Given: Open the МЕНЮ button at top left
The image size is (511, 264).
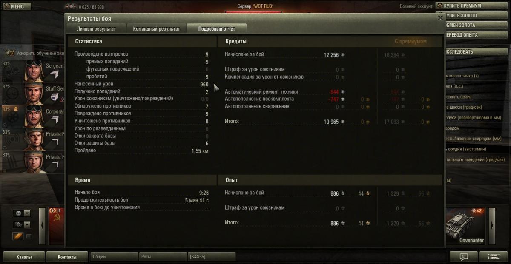Looking at the screenshot, I should (16, 6).
